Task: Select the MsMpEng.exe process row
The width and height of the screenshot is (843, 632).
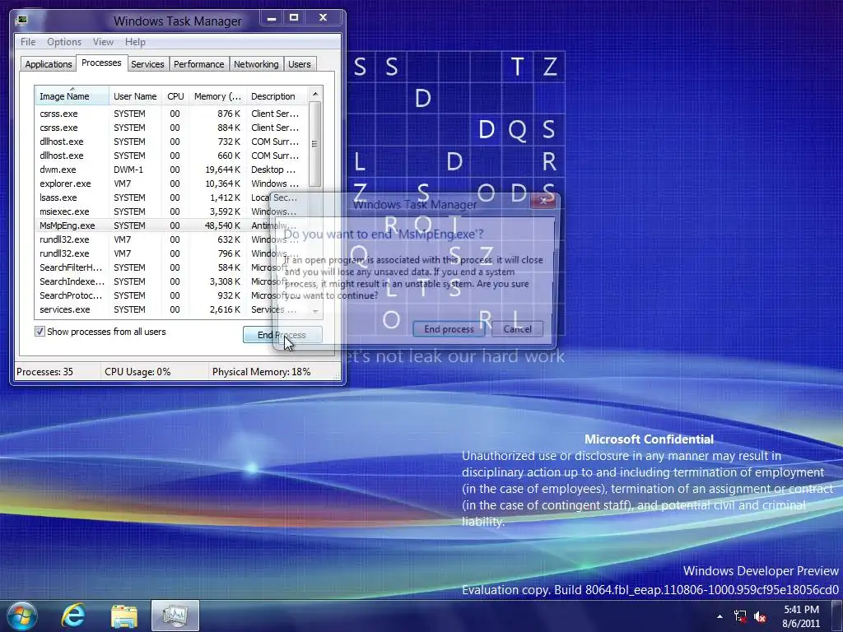Action: point(171,225)
